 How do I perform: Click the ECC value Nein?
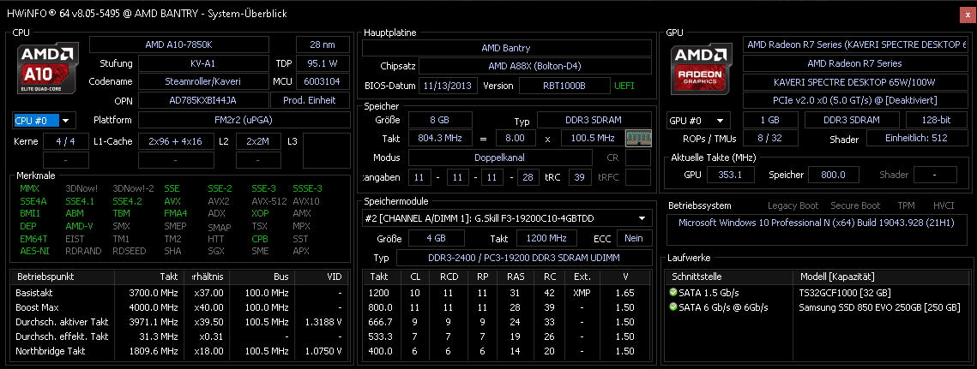click(x=634, y=238)
